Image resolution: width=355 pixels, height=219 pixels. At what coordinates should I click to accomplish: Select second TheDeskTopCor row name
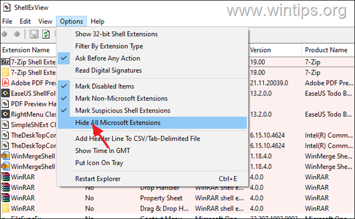point(33,146)
